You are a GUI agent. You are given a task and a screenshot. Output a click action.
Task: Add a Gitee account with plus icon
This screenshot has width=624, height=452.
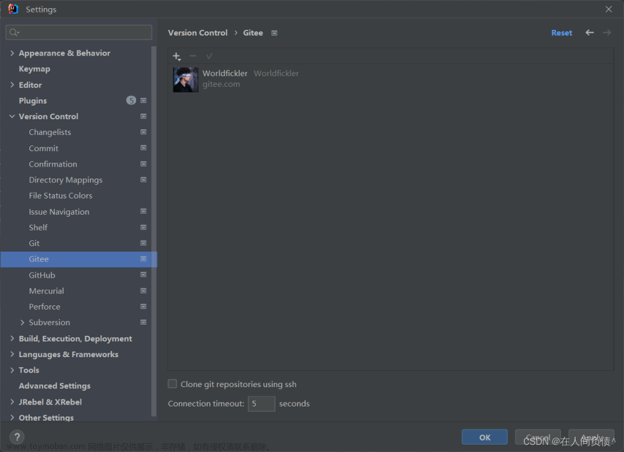coord(177,56)
